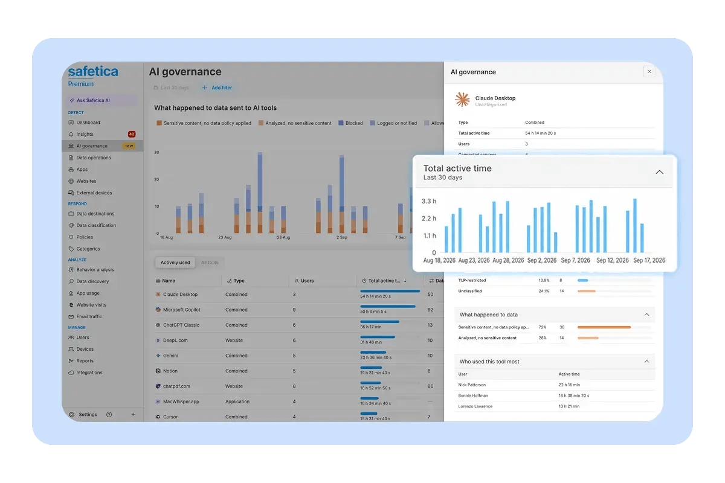Toggle Sensitive content no policy legend

coord(204,123)
